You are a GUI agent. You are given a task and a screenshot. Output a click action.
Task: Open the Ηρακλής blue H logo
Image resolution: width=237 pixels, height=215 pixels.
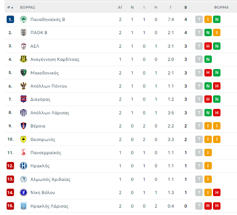(x=24, y=166)
